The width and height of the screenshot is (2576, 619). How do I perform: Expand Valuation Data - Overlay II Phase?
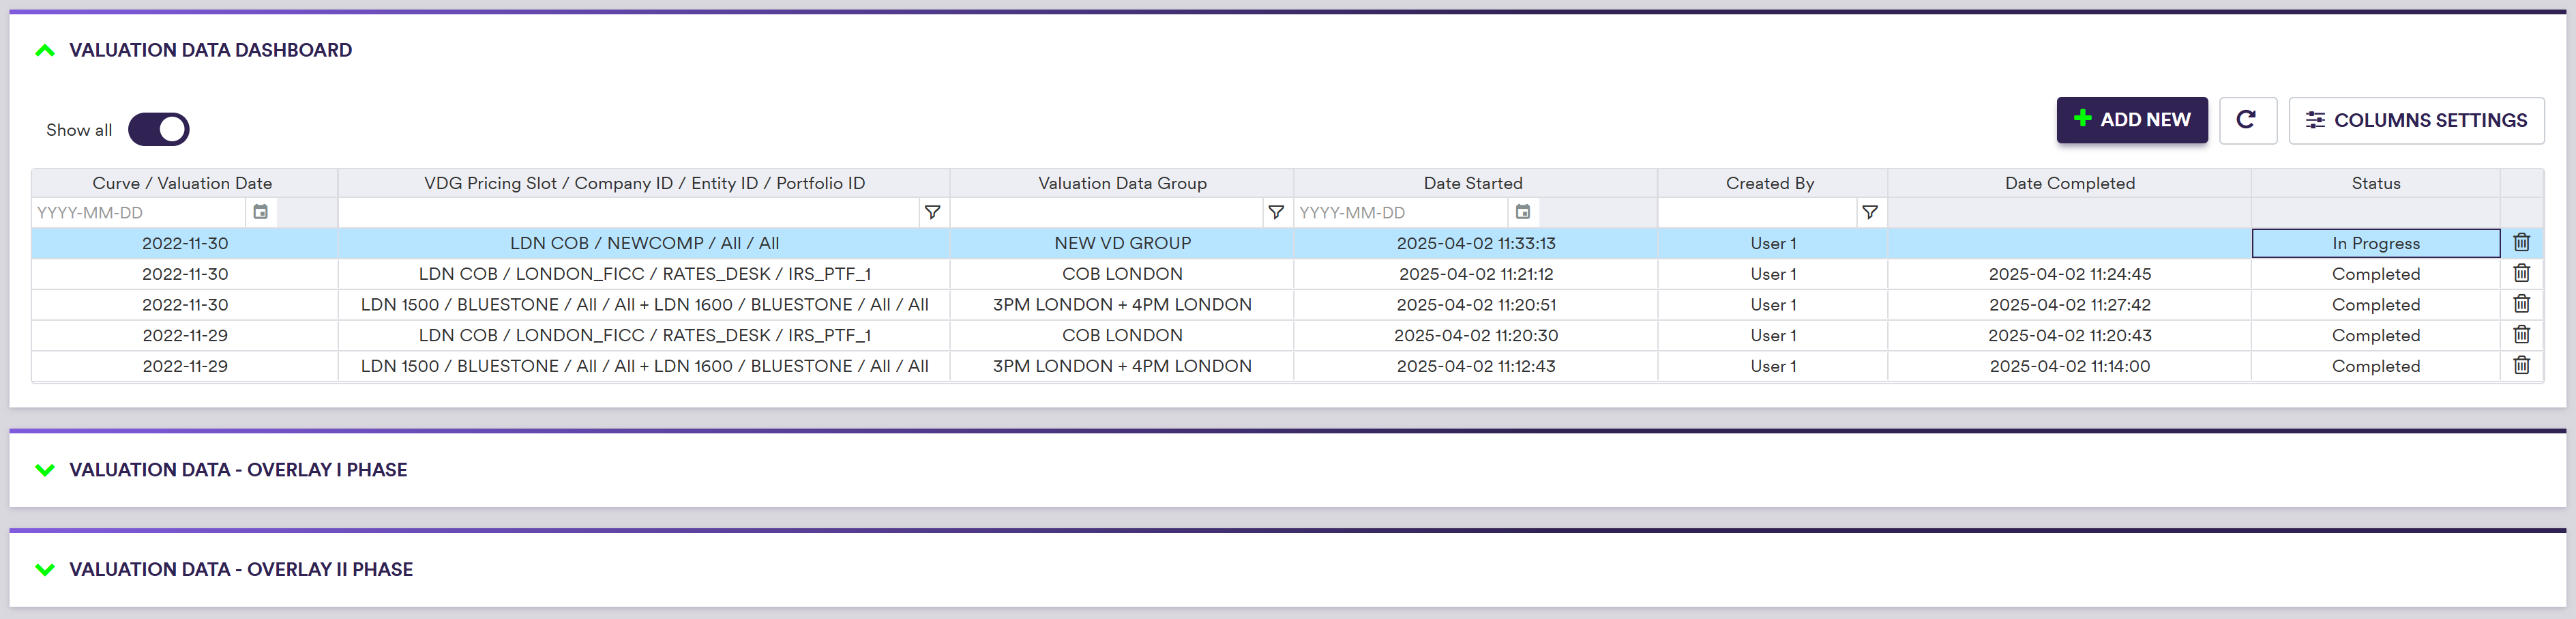[x=45, y=570]
